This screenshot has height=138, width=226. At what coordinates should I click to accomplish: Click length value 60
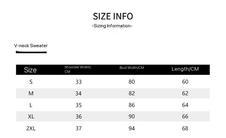185,82
